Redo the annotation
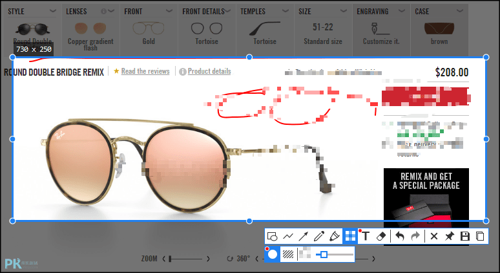 coord(415,236)
